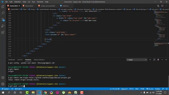
Task: Select the TERMINAL panel tab
Action: coord(28,60)
